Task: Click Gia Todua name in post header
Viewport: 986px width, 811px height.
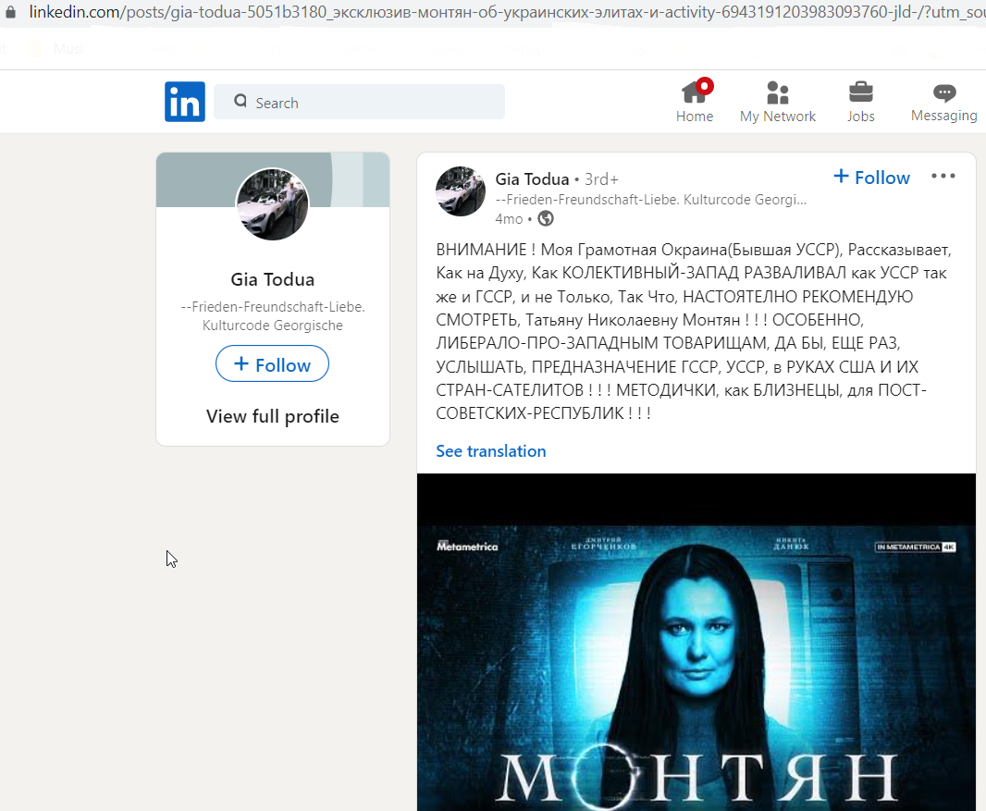Action: (x=532, y=179)
